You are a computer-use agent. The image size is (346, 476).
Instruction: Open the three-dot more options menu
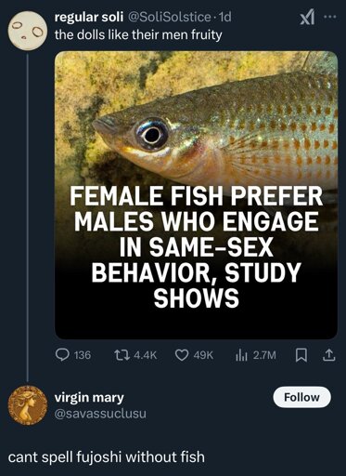point(330,18)
